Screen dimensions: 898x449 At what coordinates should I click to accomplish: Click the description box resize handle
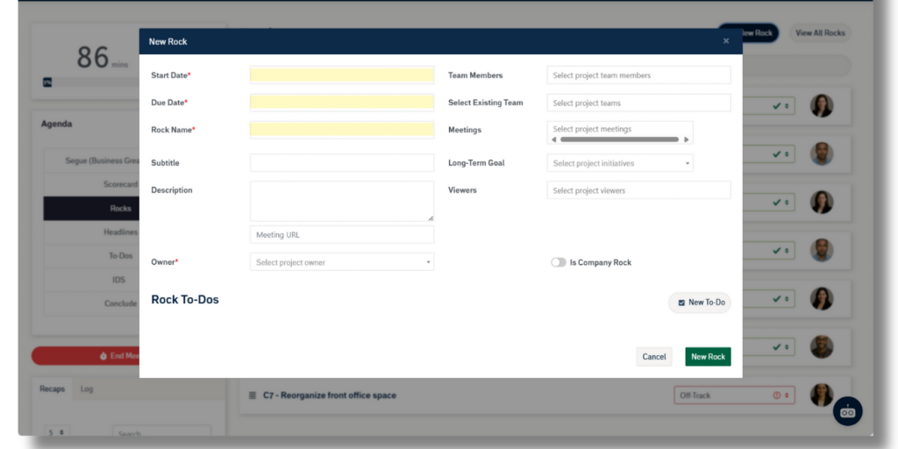(x=430, y=217)
